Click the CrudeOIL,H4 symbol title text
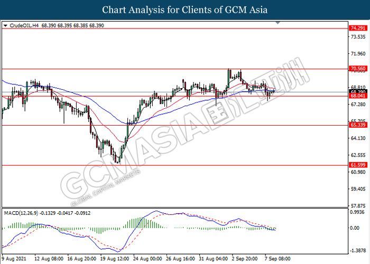Viewport: 370px width, 264px height. 24,25
